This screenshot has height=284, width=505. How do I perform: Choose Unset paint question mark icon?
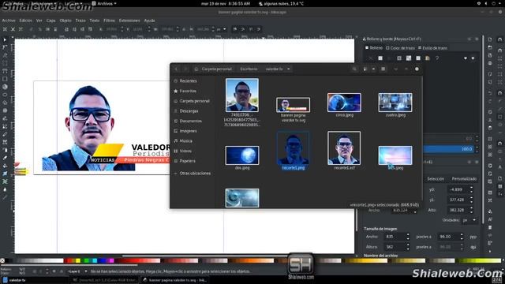pos(437,58)
